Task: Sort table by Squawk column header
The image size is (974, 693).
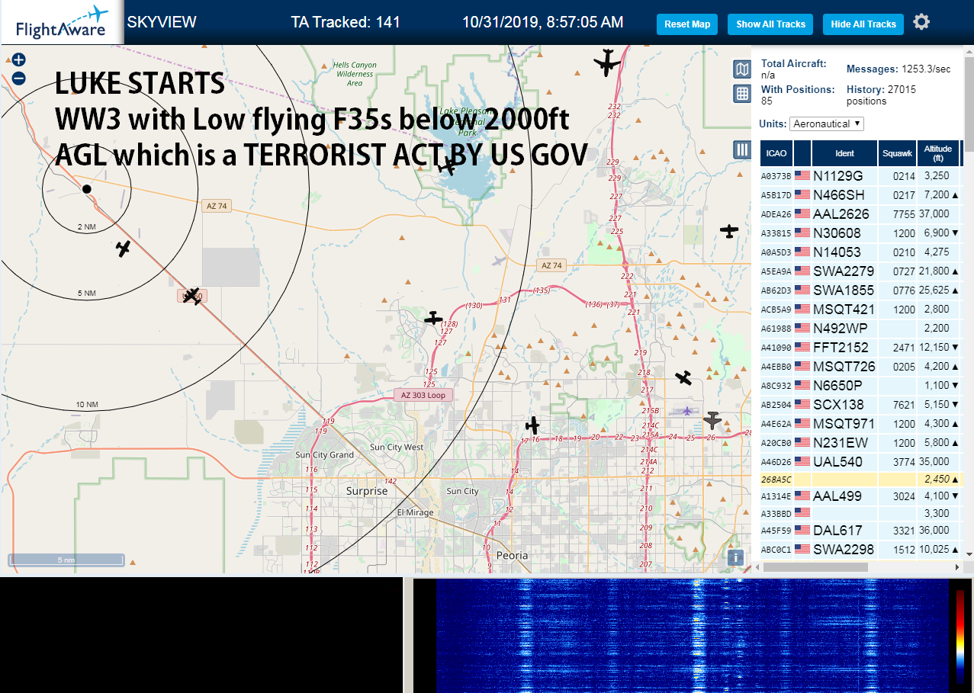Action: [x=897, y=153]
